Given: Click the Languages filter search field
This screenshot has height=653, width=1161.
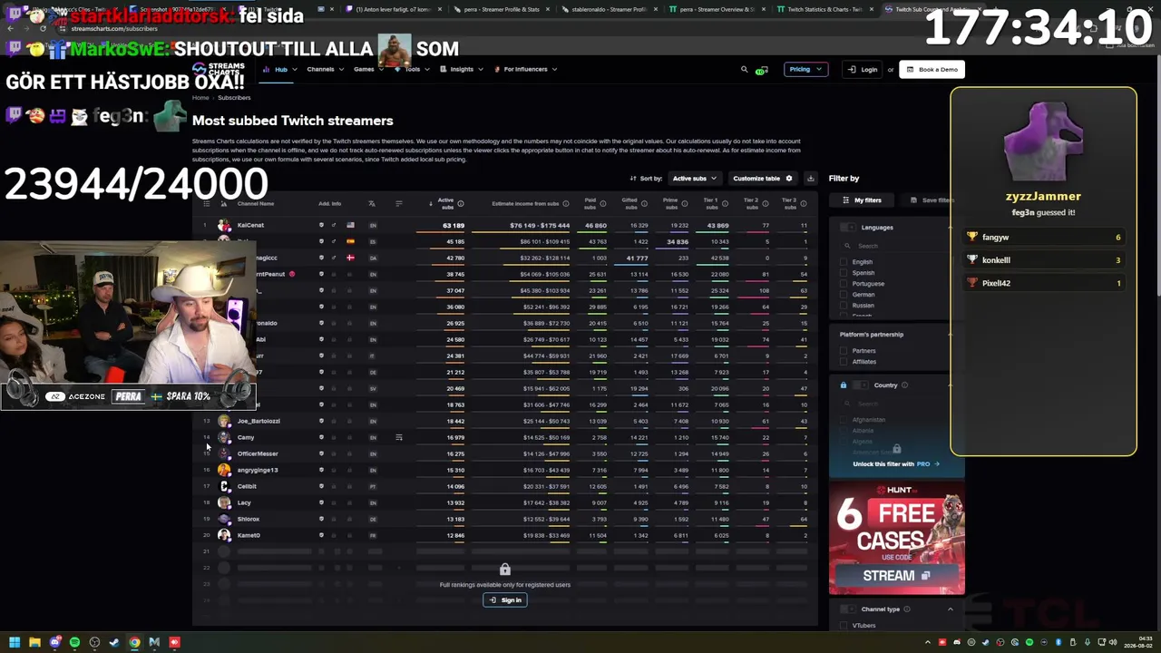Looking at the screenshot, I should pos(893,246).
